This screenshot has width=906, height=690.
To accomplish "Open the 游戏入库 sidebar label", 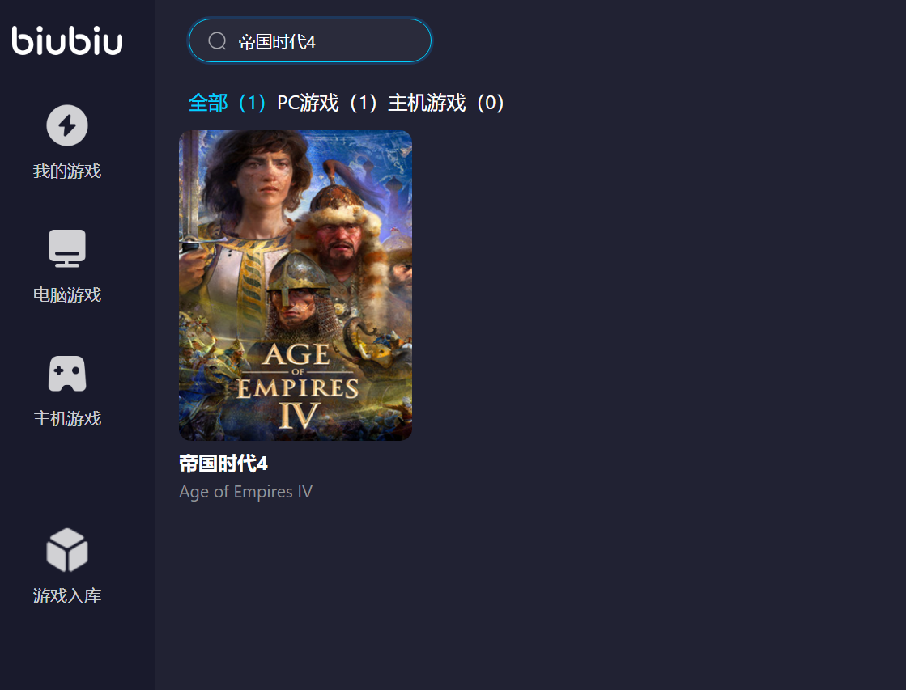I will click(67, 595).
